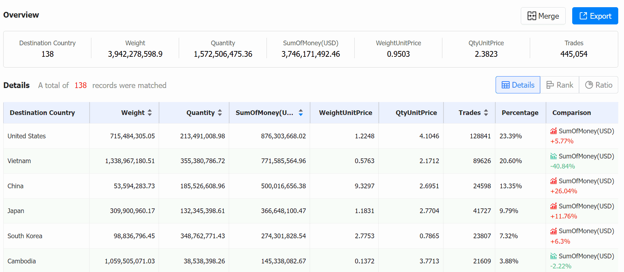This screenshot has width=624, height=272.
Task: Click China's red comparison chart icon
Action: click(554, 181)
